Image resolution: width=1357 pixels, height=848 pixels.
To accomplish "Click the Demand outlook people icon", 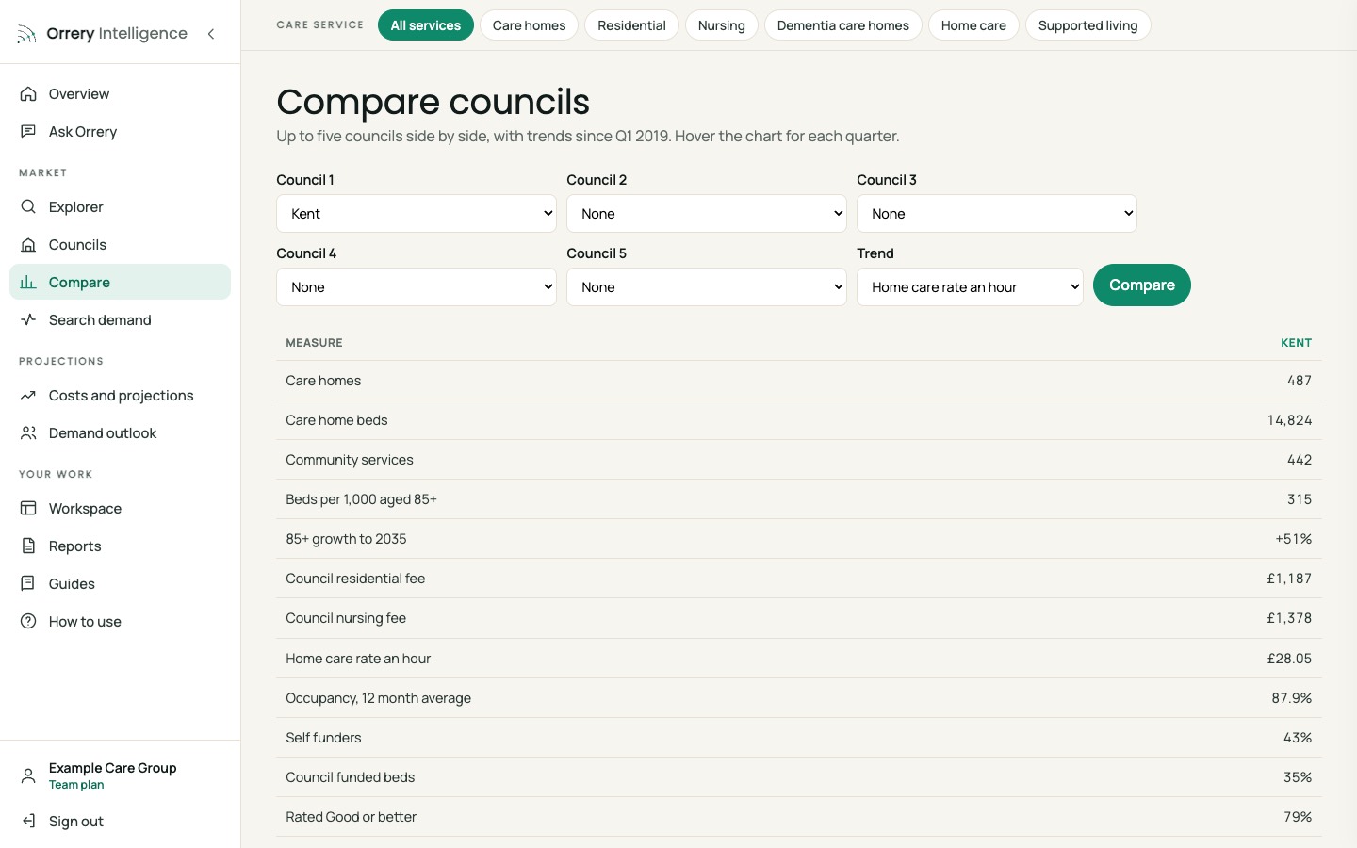I will [x=28, y=433].
